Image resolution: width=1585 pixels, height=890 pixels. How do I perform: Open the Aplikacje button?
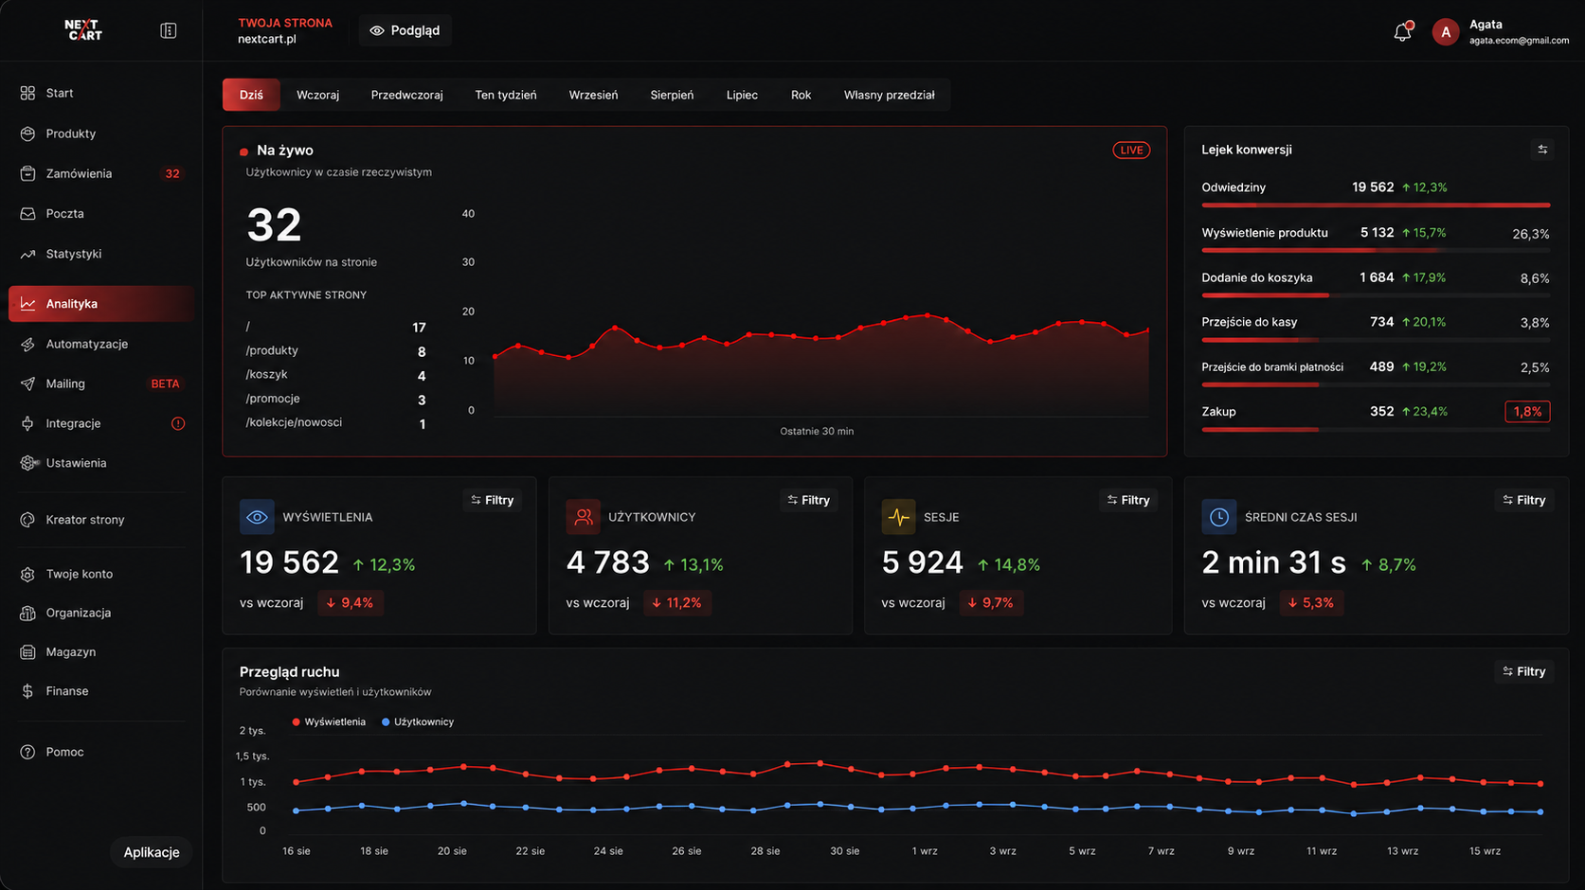152,852
